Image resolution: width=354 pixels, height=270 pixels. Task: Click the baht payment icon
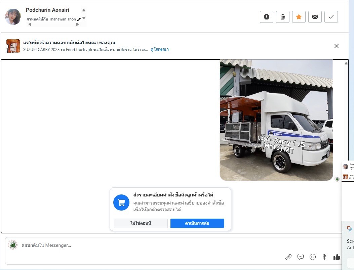324,257
